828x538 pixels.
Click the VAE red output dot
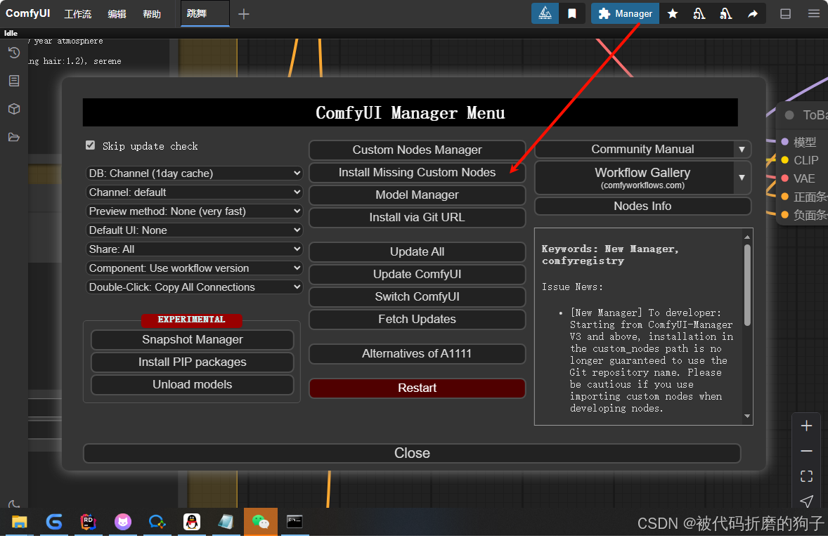click(784, 178)
